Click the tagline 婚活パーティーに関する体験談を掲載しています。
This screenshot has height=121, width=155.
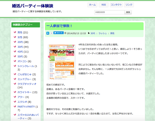point(37,12)
